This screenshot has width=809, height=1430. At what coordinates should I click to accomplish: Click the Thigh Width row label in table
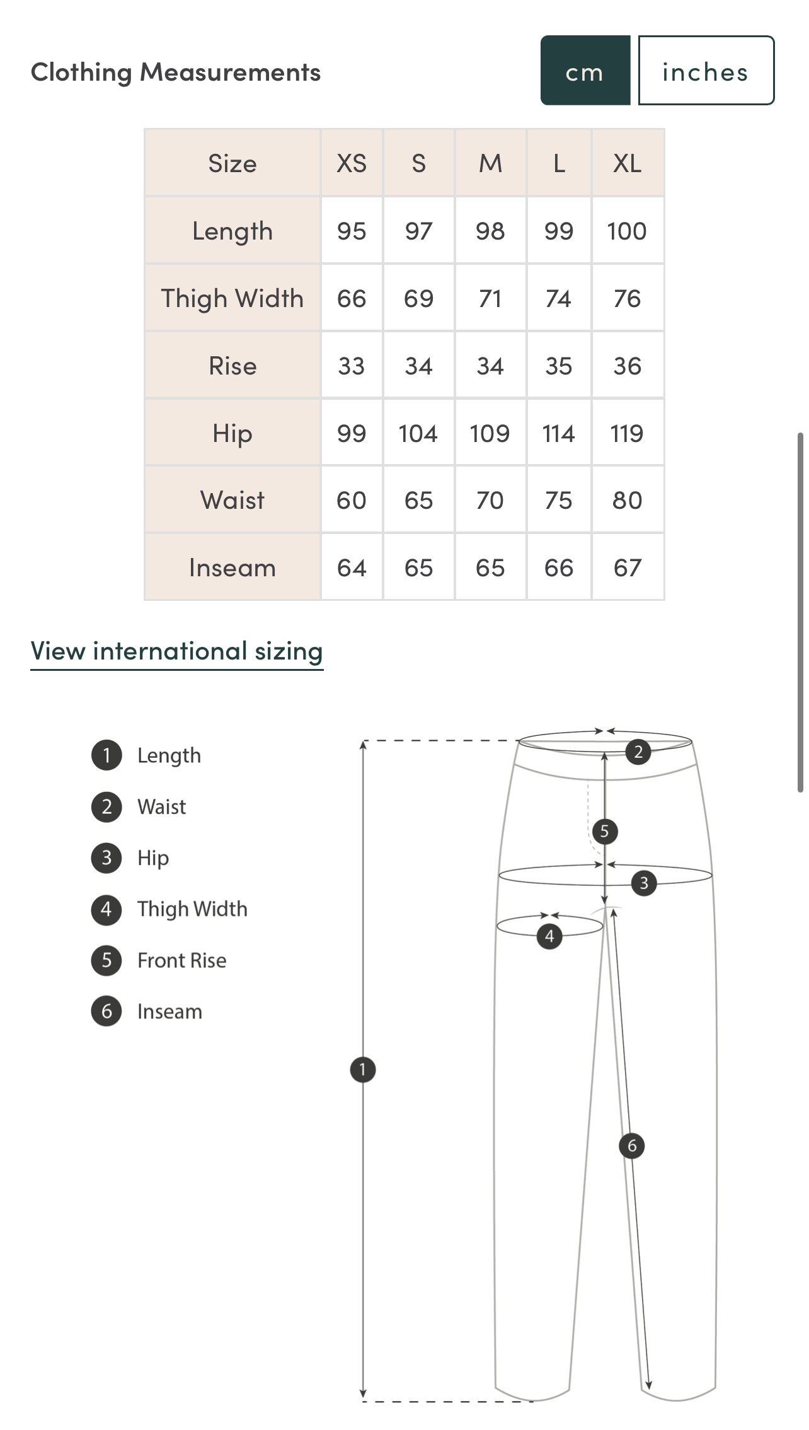pos(232,298)
